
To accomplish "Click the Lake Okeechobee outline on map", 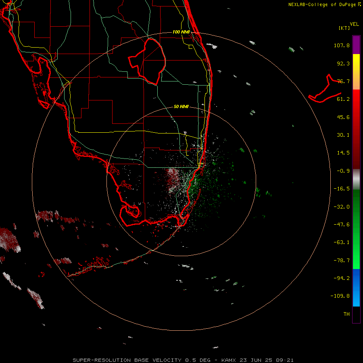I will (x=147, y=62).
